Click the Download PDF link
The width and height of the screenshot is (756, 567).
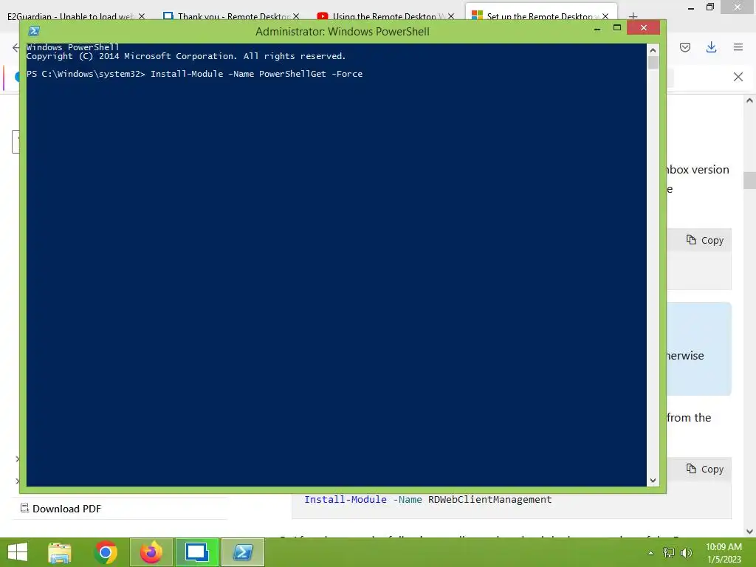click(x=61, y=509)
